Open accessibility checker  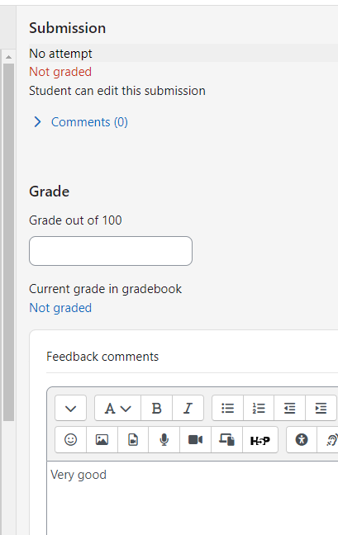pos(302,440)
